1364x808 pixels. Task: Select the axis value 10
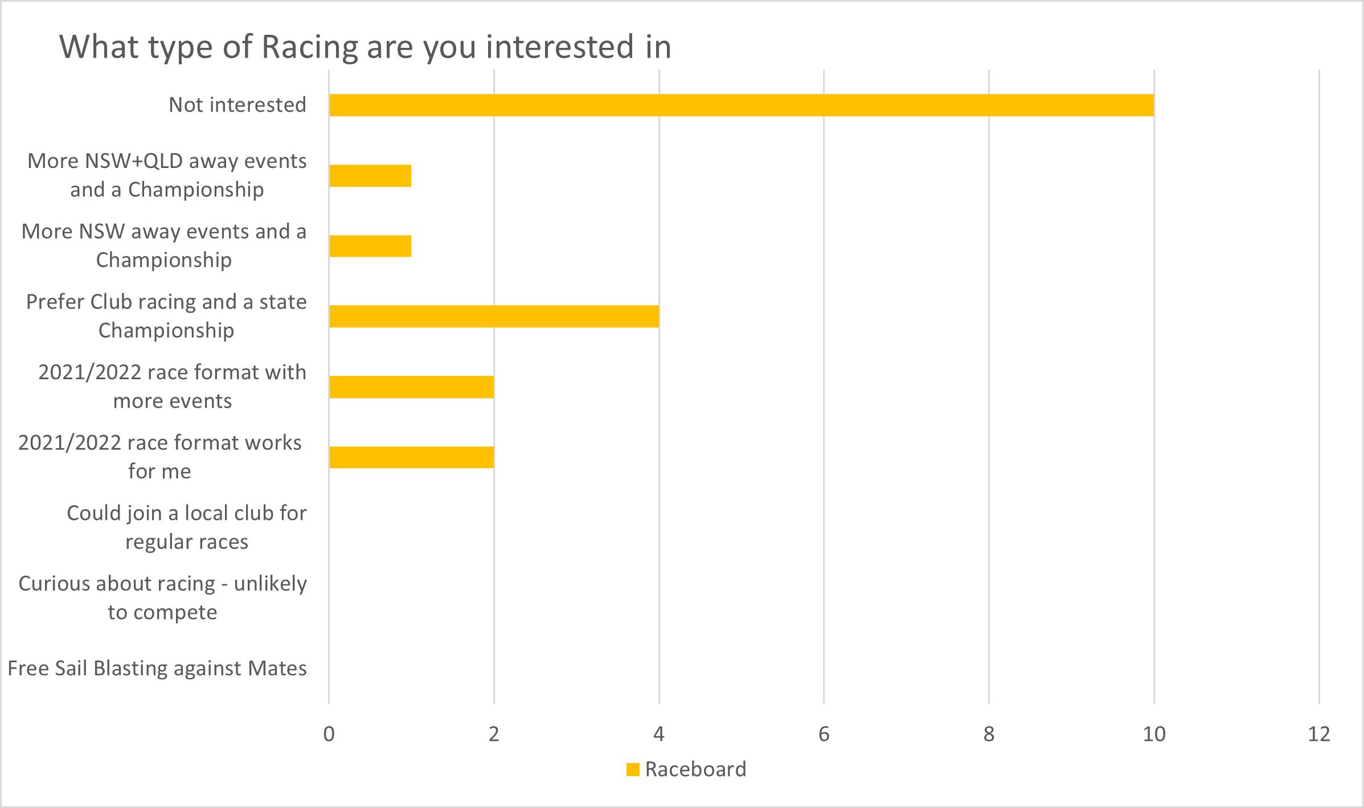click(x=1154, y=735)
